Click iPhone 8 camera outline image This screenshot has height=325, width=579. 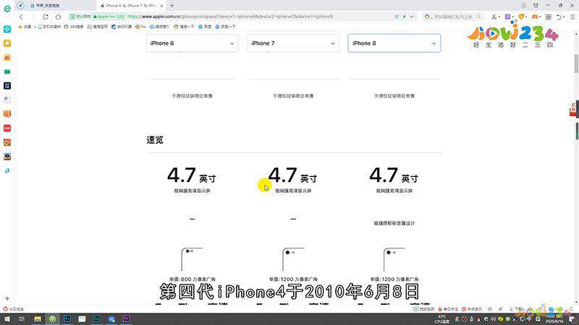[394, 259]
